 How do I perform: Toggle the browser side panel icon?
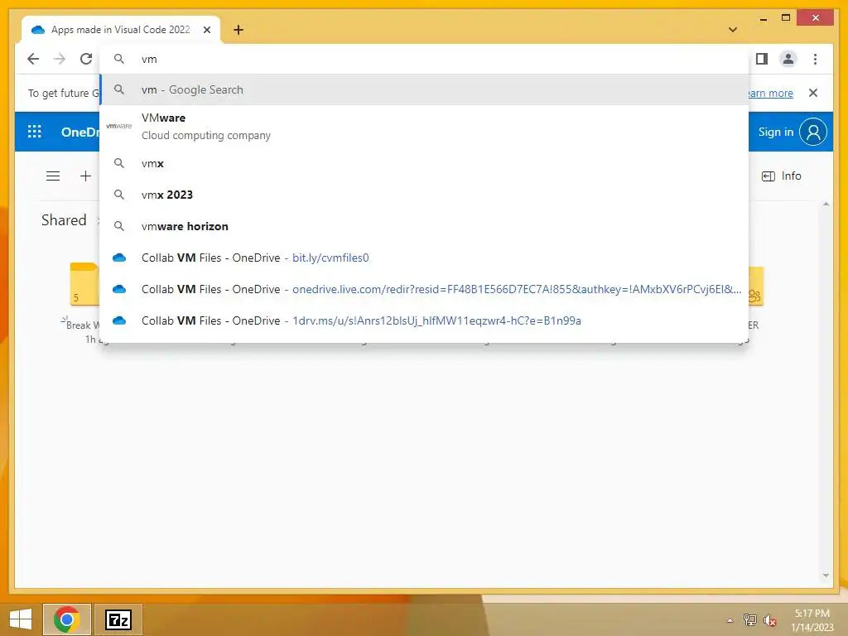coord(762,59)
